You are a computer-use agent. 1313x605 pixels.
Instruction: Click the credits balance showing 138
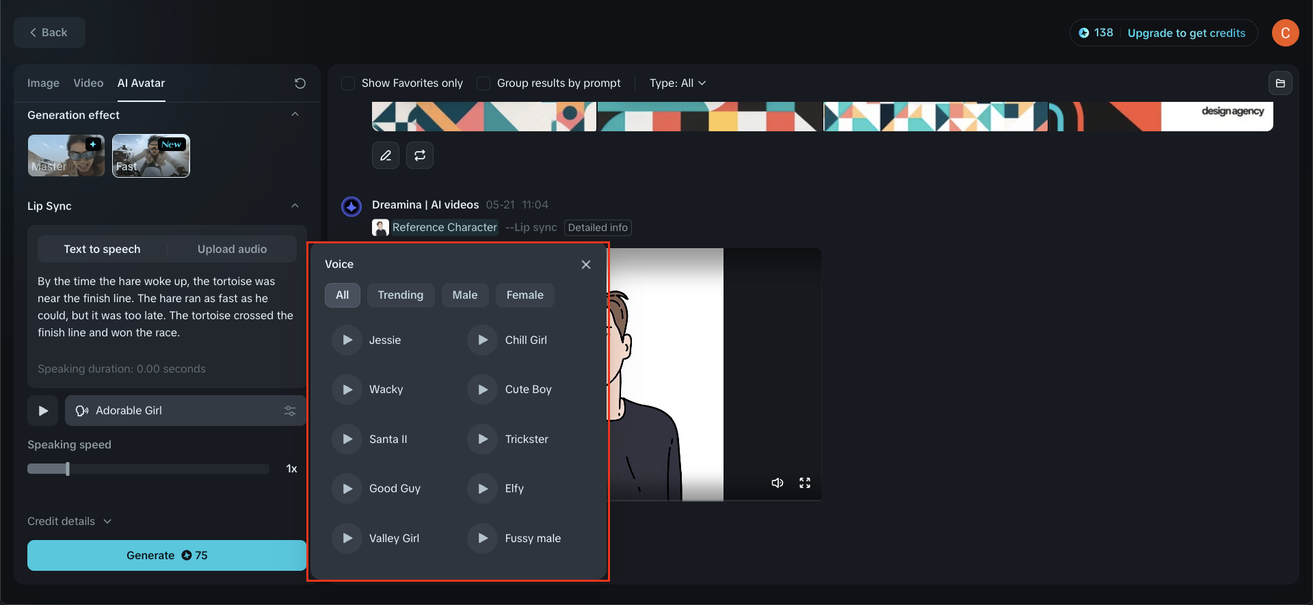pos(1096,33)
